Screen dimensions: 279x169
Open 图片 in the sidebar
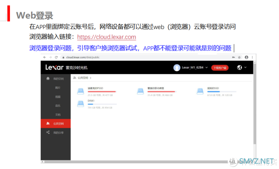(x=58, y=88)
